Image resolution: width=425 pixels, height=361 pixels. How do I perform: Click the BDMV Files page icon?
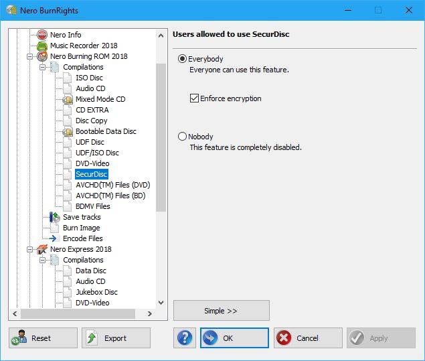point(68,206)
